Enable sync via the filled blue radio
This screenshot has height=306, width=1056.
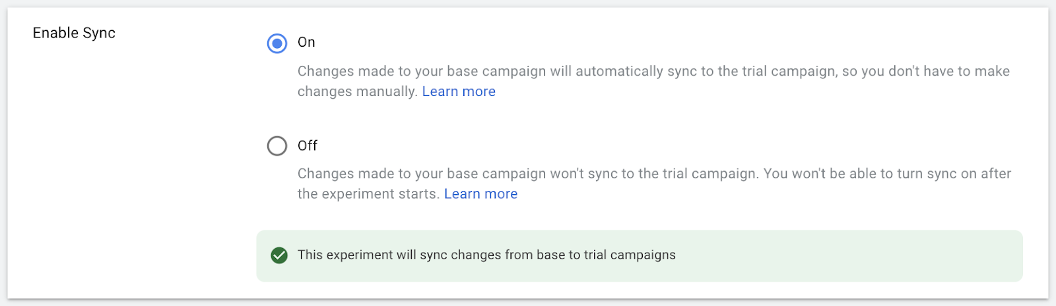pyautogui.click(x=277, y=43)
